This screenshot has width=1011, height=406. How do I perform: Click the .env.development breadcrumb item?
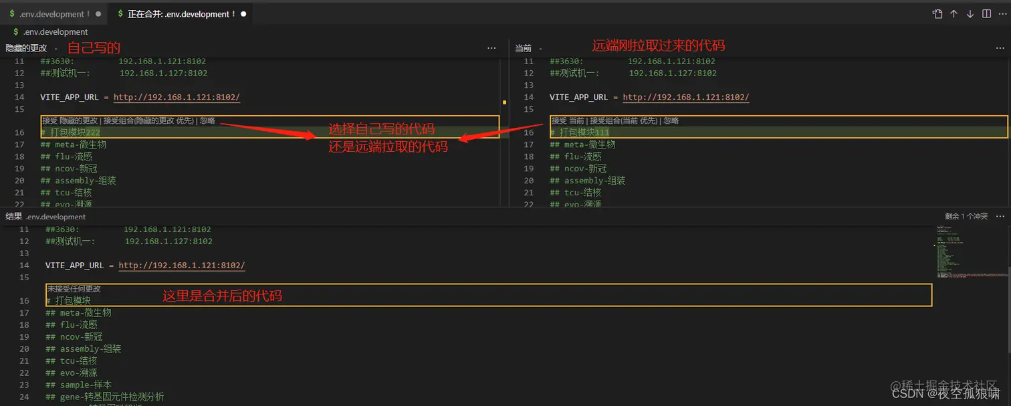(55, 31)
